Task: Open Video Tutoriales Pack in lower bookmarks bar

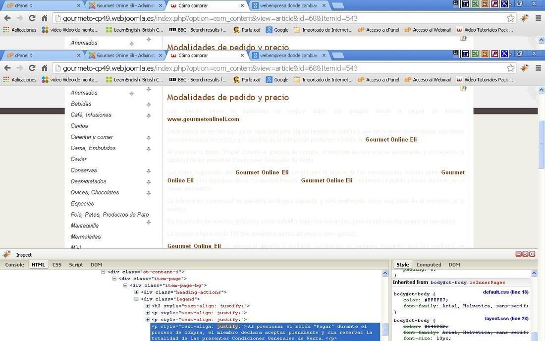Action: tap(485, 80)
